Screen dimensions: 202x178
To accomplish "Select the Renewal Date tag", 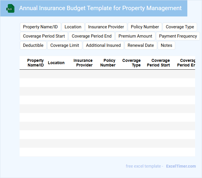I will [141, 45].
